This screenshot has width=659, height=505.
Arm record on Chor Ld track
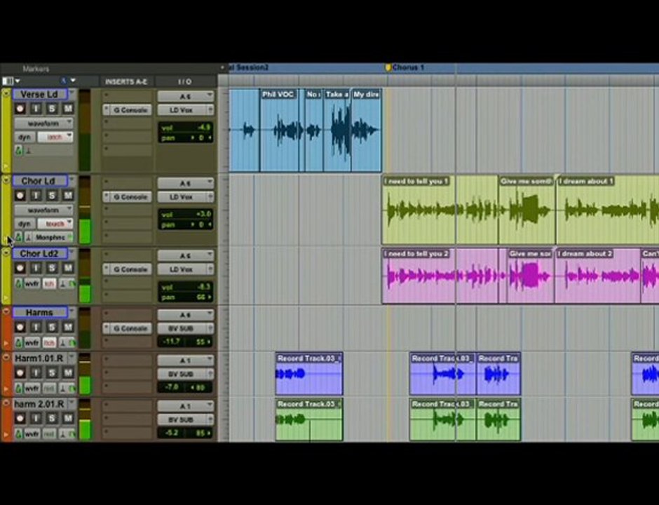(20, 196)
